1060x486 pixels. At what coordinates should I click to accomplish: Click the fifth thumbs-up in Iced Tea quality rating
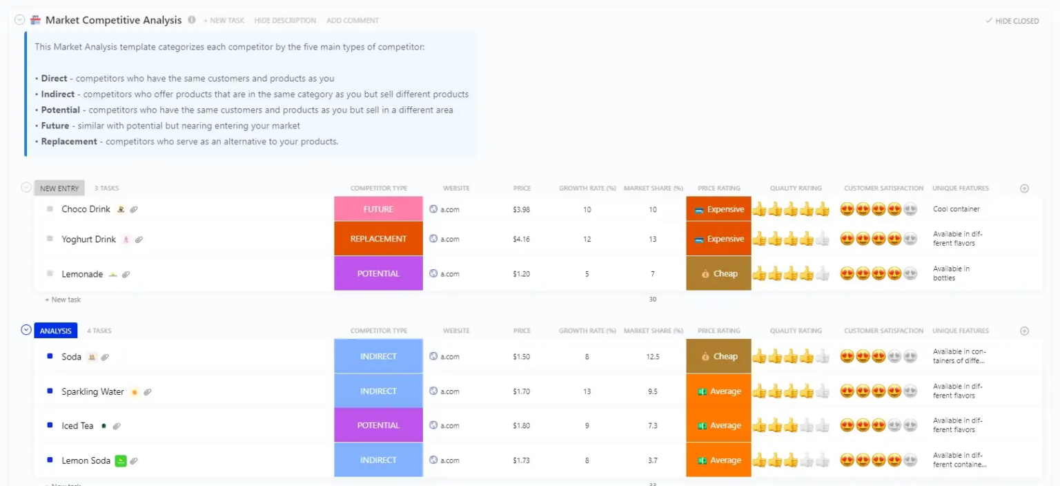[821, 425]
